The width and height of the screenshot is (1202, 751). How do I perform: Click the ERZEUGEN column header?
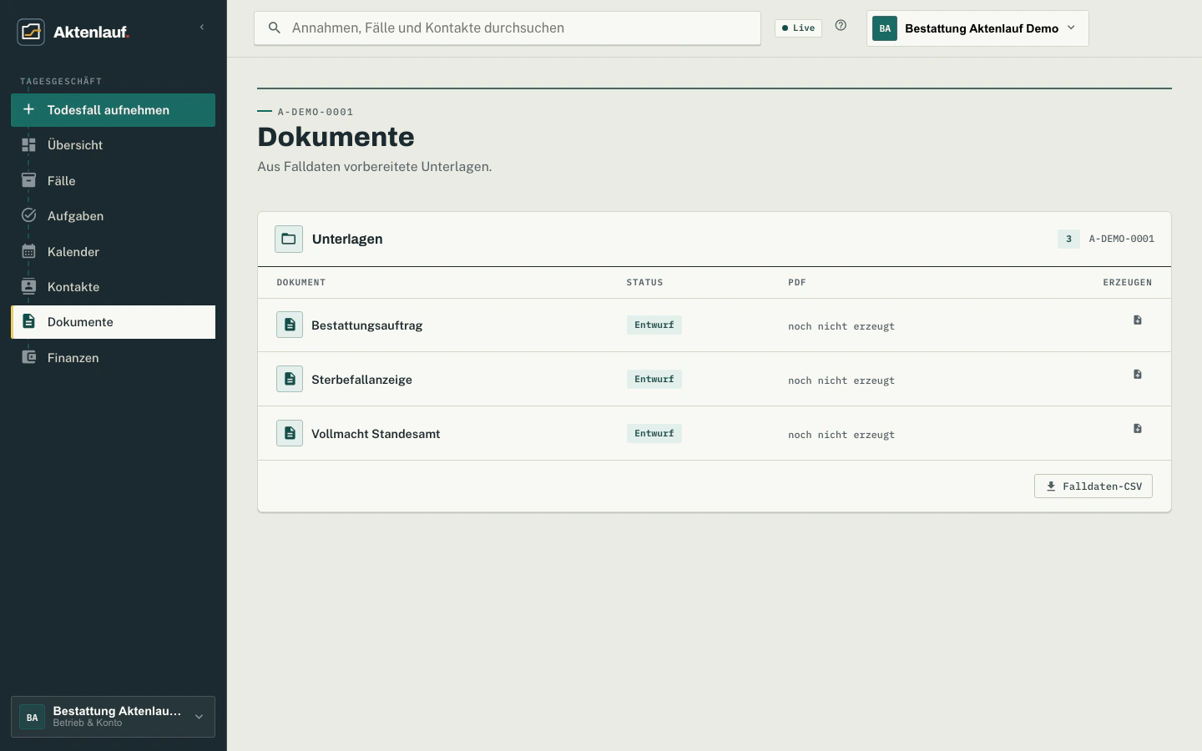pos(1128,283)
